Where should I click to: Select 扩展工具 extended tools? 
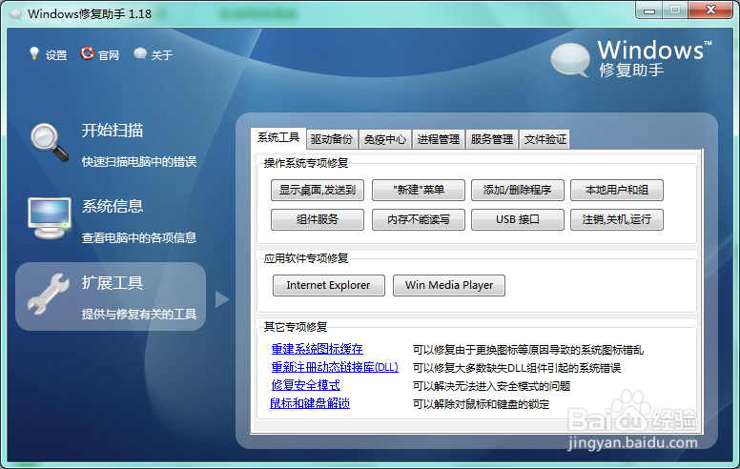click(113, 282)
